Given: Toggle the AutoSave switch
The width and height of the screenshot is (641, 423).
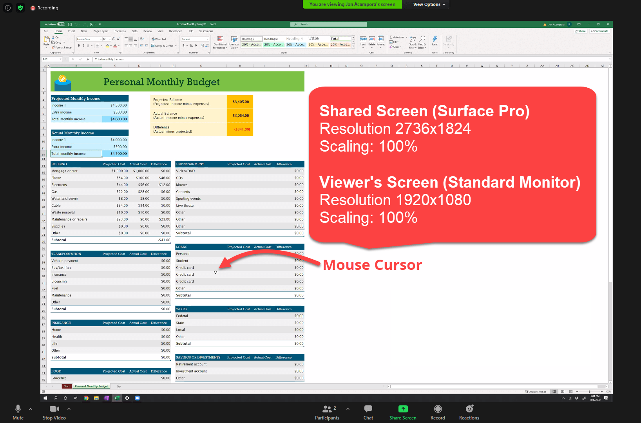Looking at the screenshot, I should tap(61, 24).
